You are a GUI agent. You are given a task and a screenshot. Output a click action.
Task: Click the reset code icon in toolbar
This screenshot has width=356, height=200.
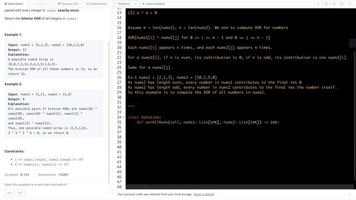tap(334, 4)
